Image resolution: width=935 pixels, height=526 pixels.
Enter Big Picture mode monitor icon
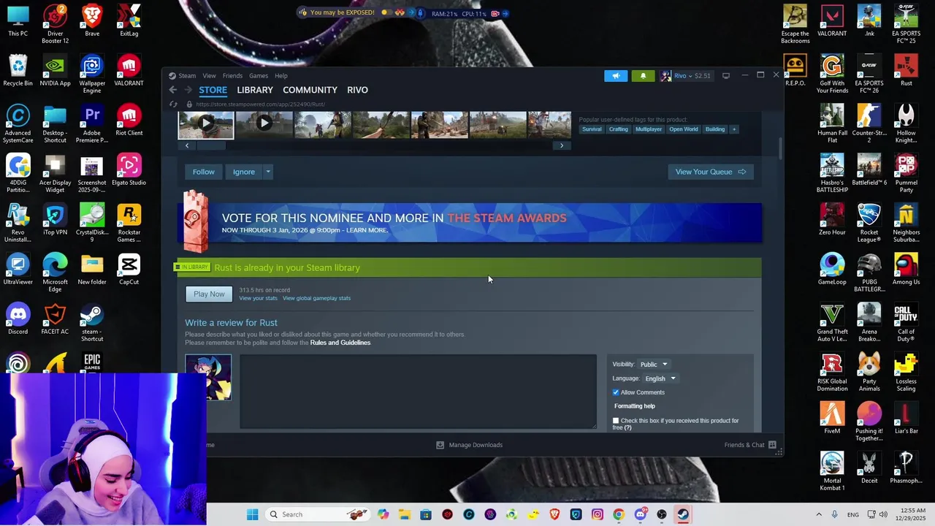pos(726,75)
